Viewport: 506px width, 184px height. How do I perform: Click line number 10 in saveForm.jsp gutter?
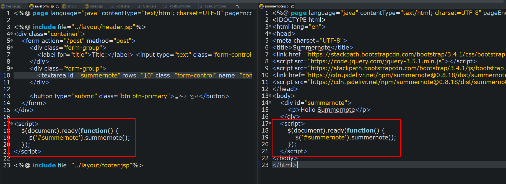tap(7, 75)
